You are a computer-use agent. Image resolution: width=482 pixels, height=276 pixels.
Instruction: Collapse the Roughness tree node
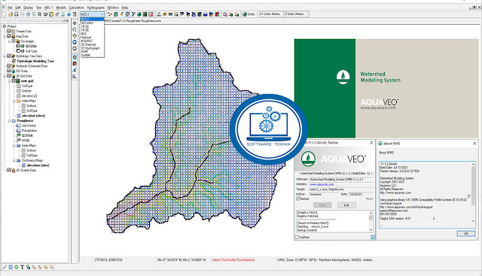(x=9, y=120)
